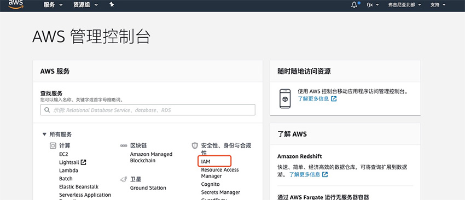Click the 卫星 category label
465x200 pixels.
(x=136, y=179)
